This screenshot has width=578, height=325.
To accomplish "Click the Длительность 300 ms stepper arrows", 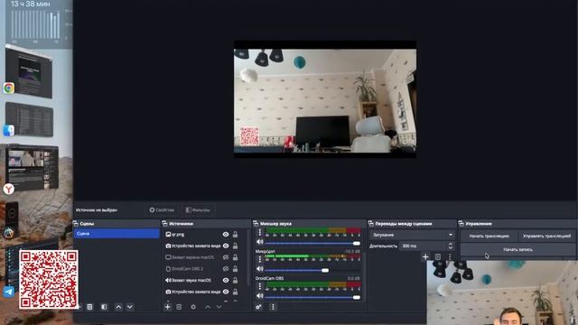I will (451, 246).
